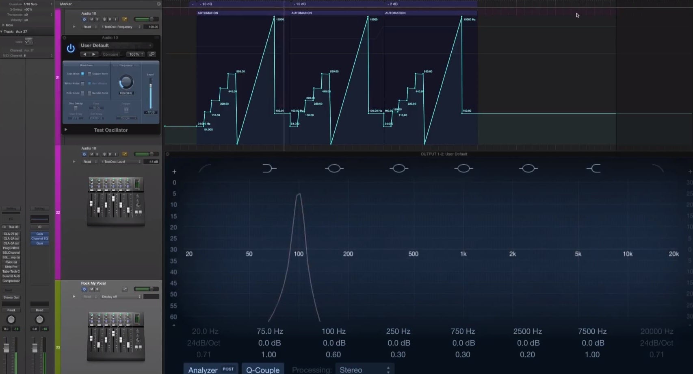This screenshot has height=374, width=693.
Task: Open the Marker track header
Action: [x=66, y=4]
